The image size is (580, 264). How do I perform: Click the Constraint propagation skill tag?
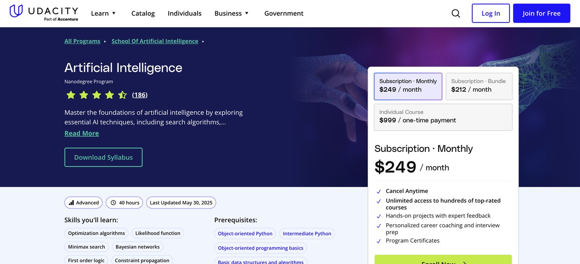point(142,260)
